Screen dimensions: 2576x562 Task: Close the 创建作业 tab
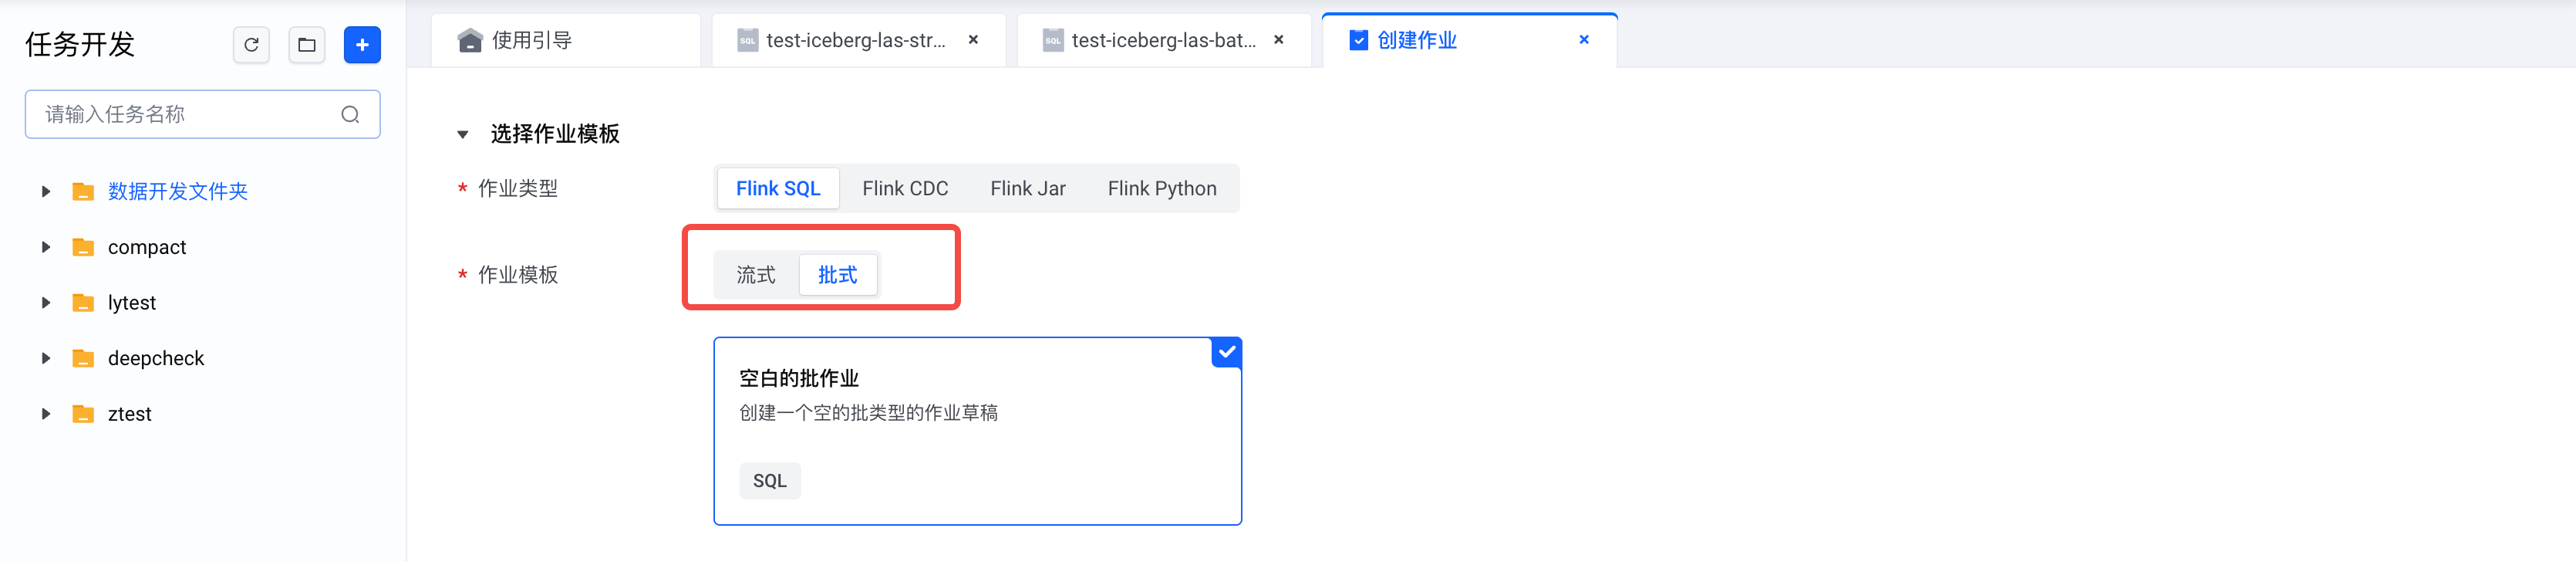tap(1584, 40)
